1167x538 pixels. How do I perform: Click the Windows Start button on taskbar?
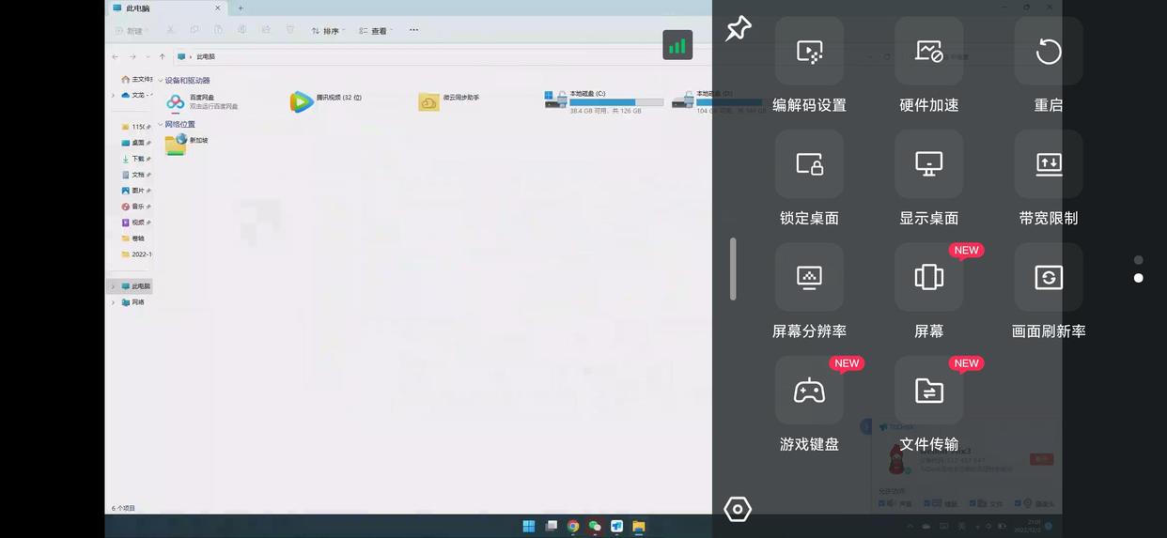click(x=528, y=526)
